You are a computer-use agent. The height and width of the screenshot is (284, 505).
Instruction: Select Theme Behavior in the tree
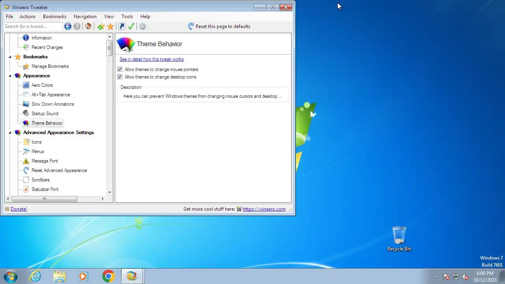click(47, 123)
